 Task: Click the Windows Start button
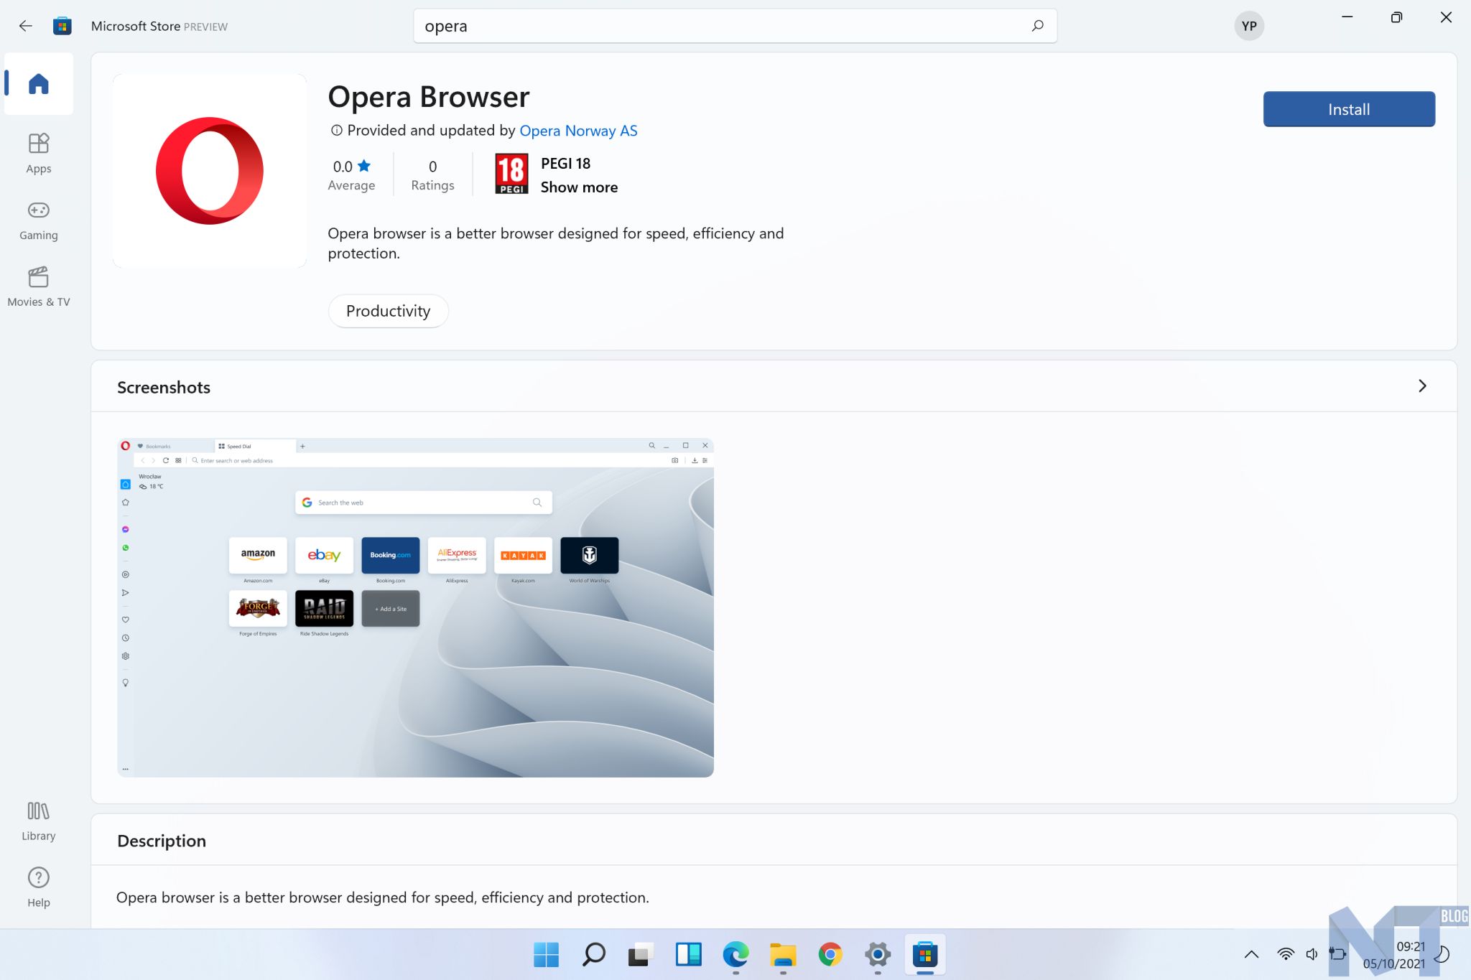tap(546, 954)
